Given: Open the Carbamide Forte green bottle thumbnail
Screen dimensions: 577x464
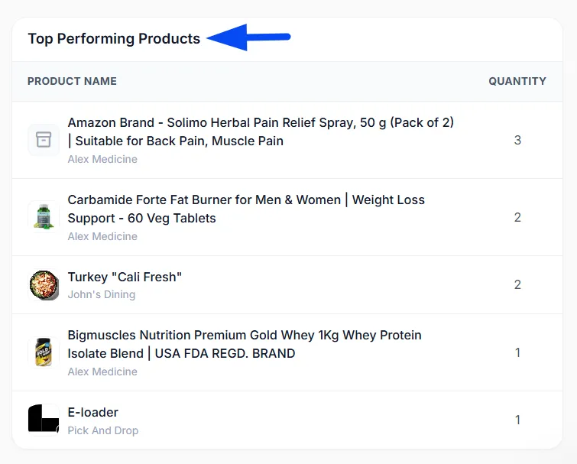Looking at the screenshot, I should click(x=44, y=217).
